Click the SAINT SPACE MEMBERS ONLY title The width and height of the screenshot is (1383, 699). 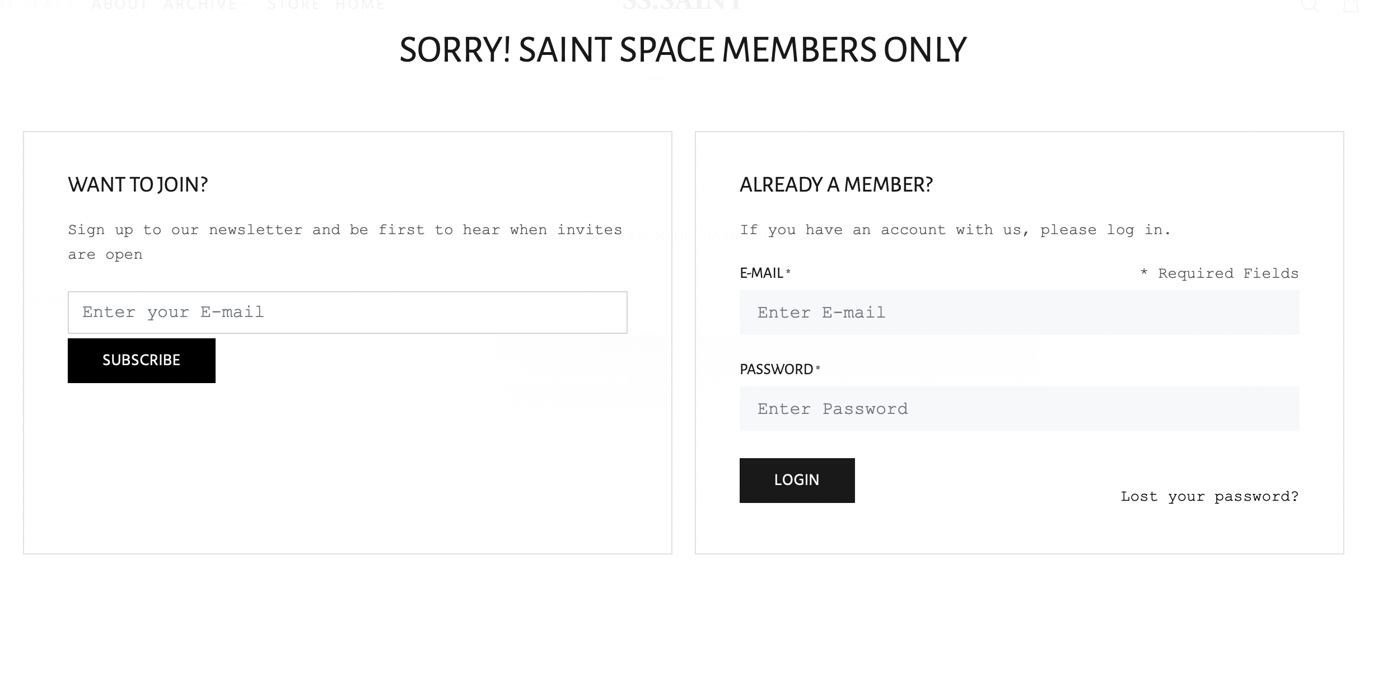tap(683, 50)
